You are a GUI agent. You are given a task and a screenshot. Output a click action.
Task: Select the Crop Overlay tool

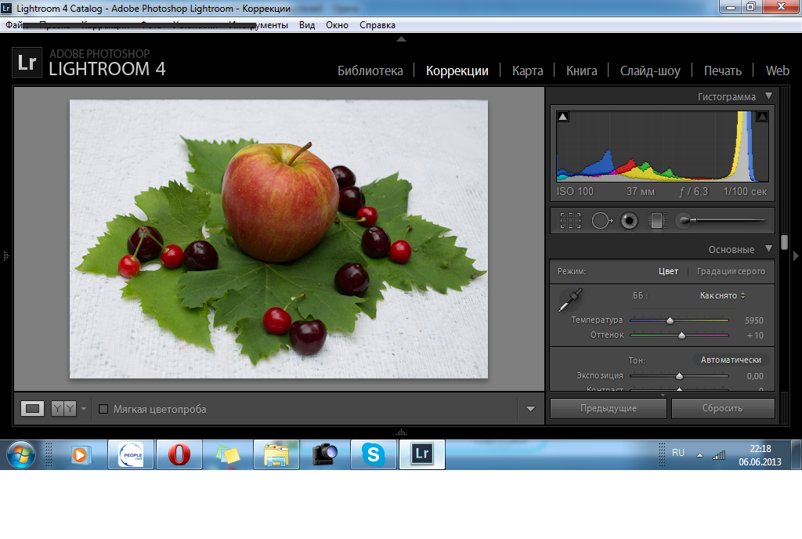(x=570, y=221)
